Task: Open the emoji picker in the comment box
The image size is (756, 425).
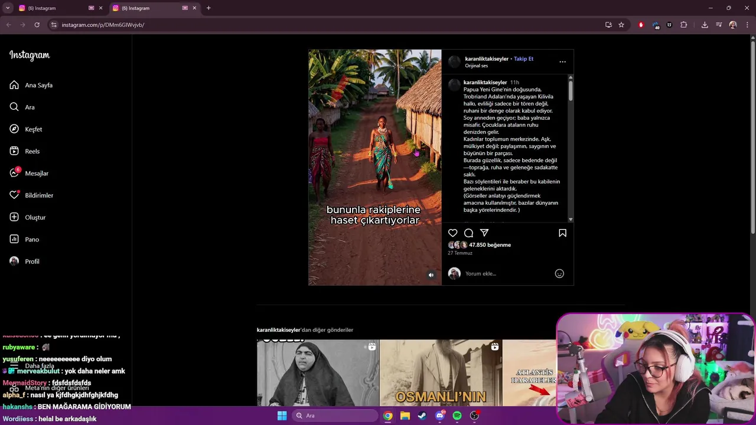Action: tap(559, 273)
